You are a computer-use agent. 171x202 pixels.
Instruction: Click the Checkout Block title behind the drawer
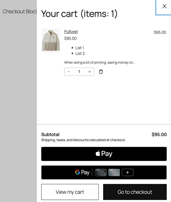click(x=20, y=12)
